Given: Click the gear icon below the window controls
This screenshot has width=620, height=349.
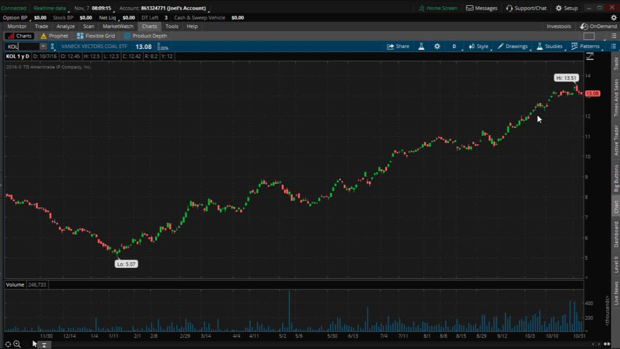Looking at the screenshot, I should (x=613, y=17).
